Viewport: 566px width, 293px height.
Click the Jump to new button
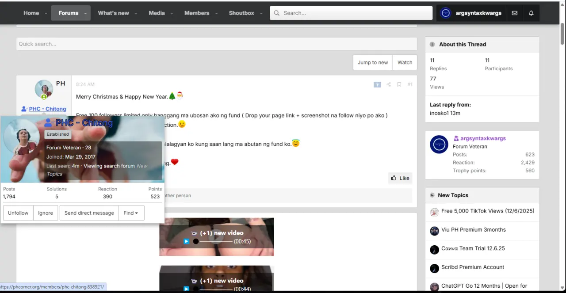(x=373, y=62)
